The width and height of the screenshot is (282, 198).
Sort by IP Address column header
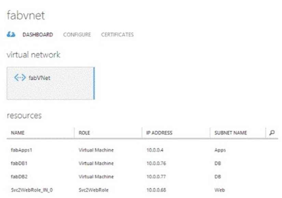click(x=159, y=133)
